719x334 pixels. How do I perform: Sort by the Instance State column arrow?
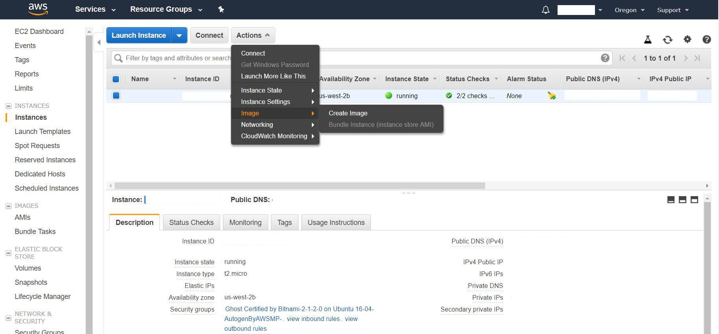tap(435, 79)
